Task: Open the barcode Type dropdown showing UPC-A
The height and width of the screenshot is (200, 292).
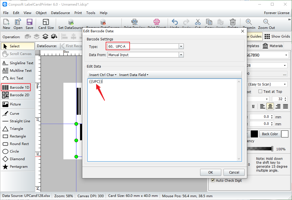Action: (x=181, y=46)
